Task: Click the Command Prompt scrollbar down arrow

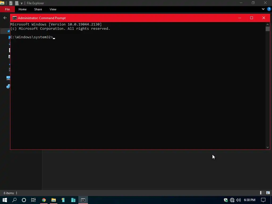Action: pos(267,147)
